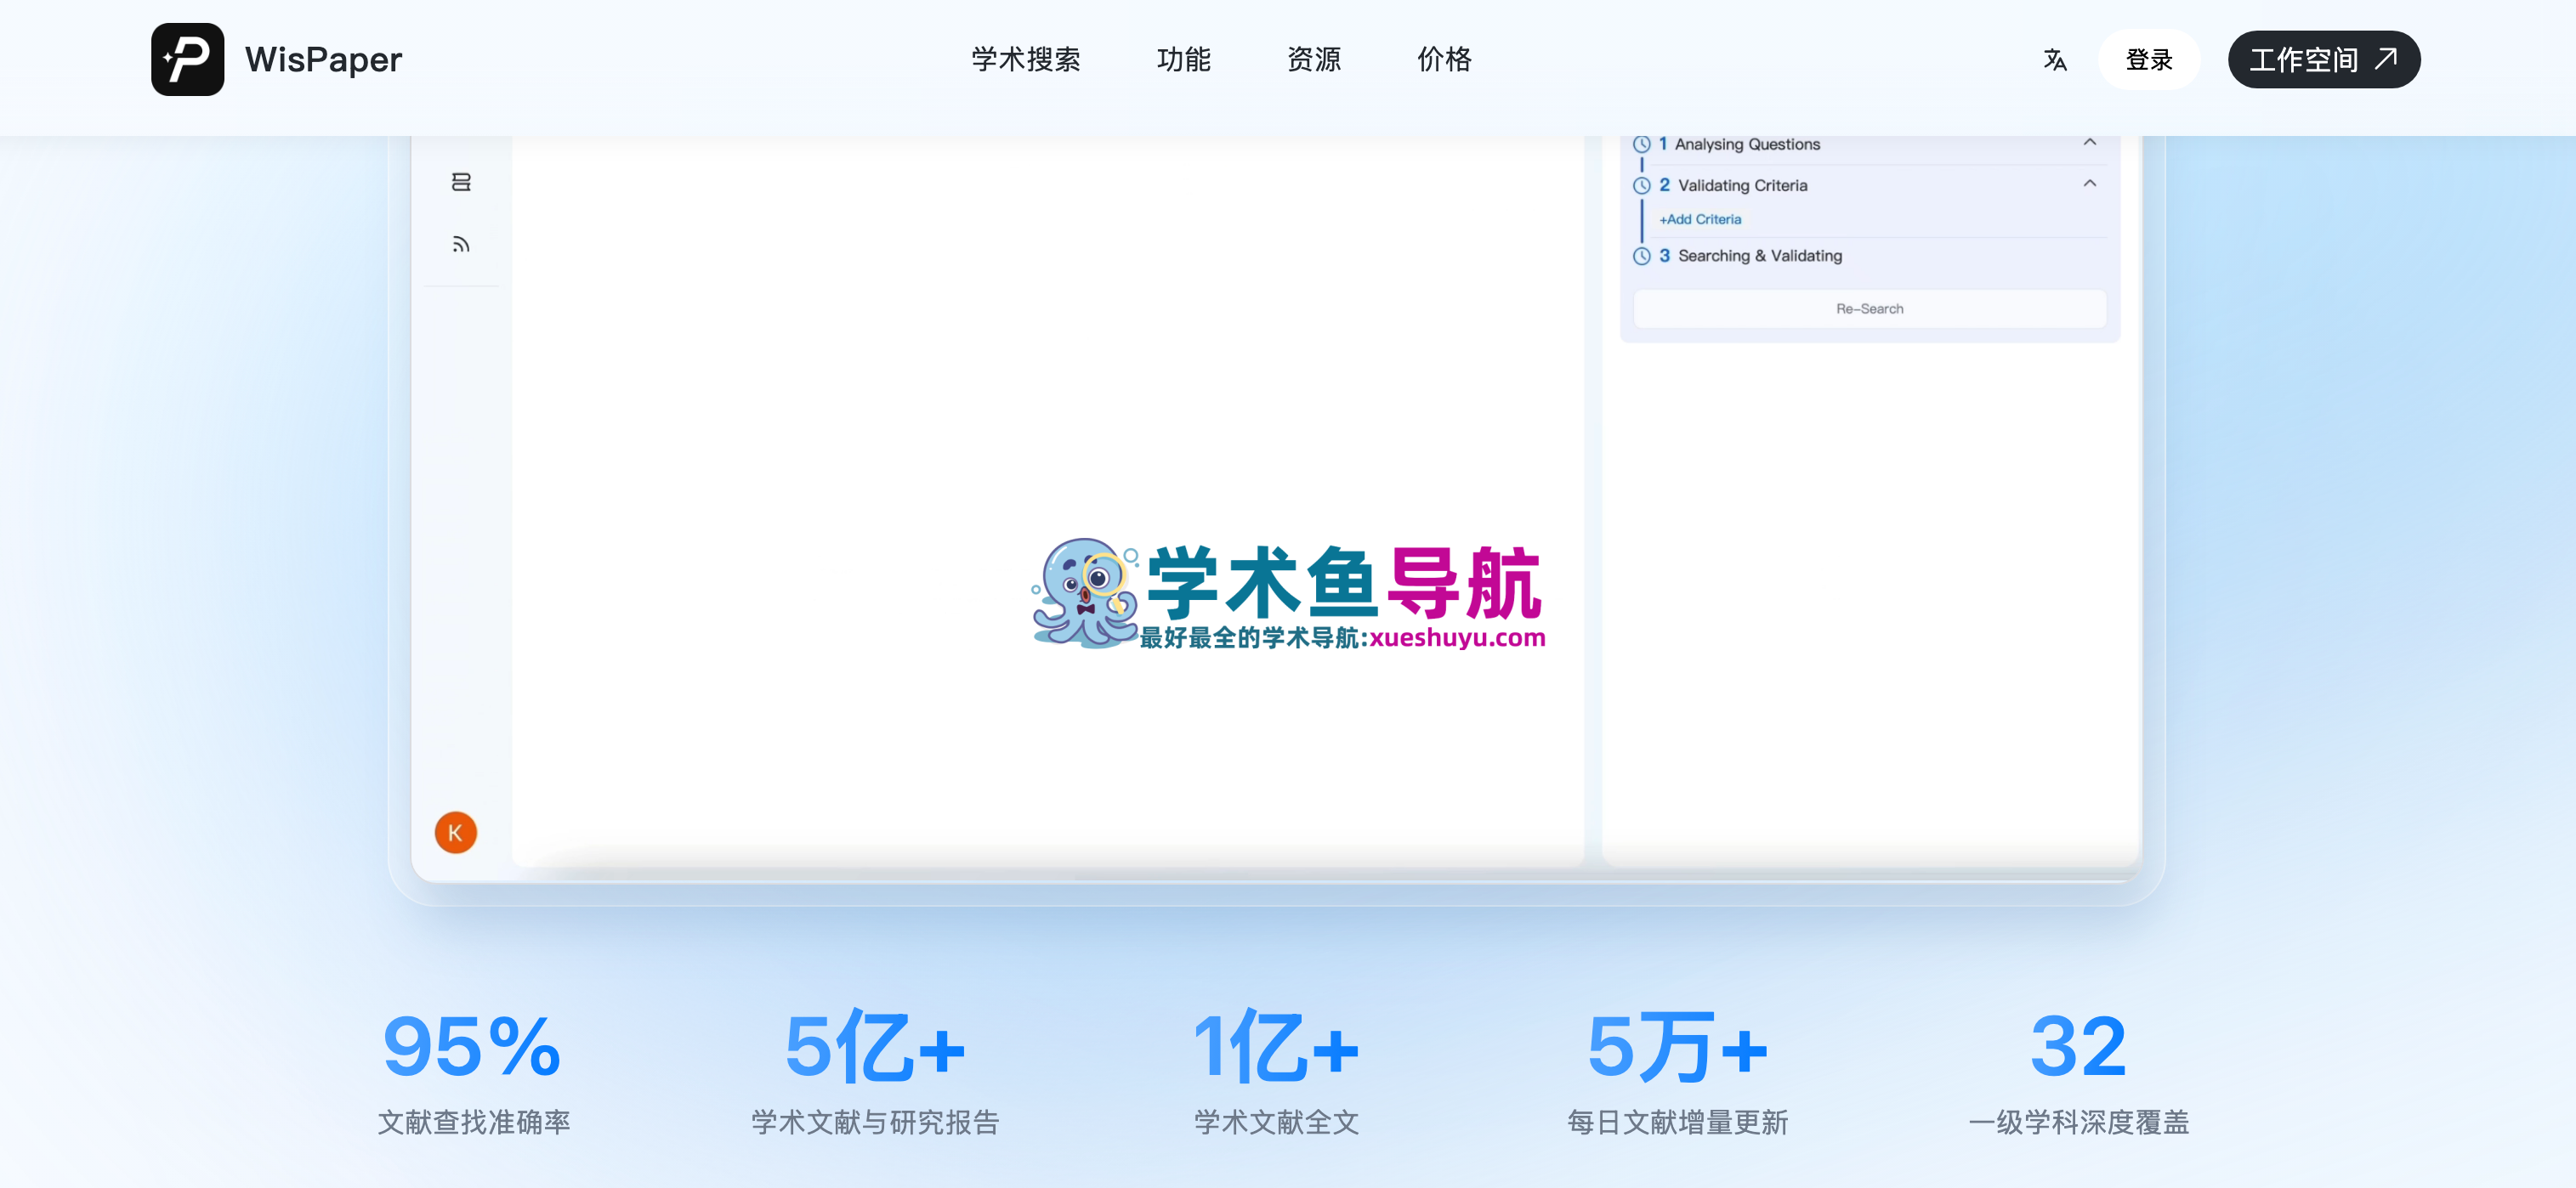Click the Re-Search button
Screen dimensions: 2576x1188
1869,308
